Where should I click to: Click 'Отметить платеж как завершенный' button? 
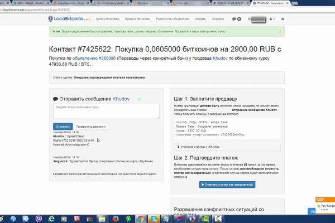pos(227,184)
